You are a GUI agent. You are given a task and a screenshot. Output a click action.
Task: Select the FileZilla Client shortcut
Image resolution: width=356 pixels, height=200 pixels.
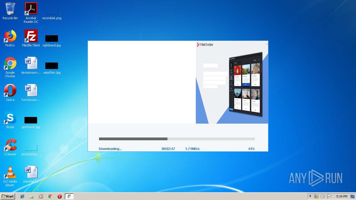(x=31, y=38)
